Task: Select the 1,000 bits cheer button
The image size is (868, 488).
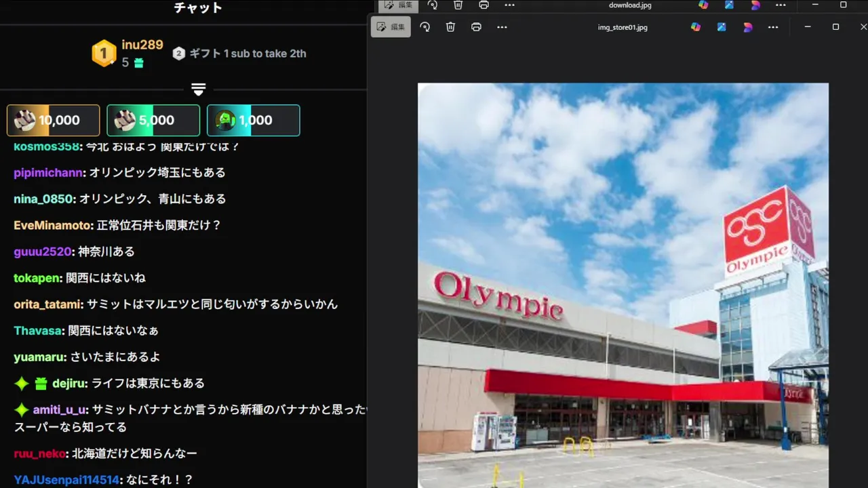Action: 253,120
